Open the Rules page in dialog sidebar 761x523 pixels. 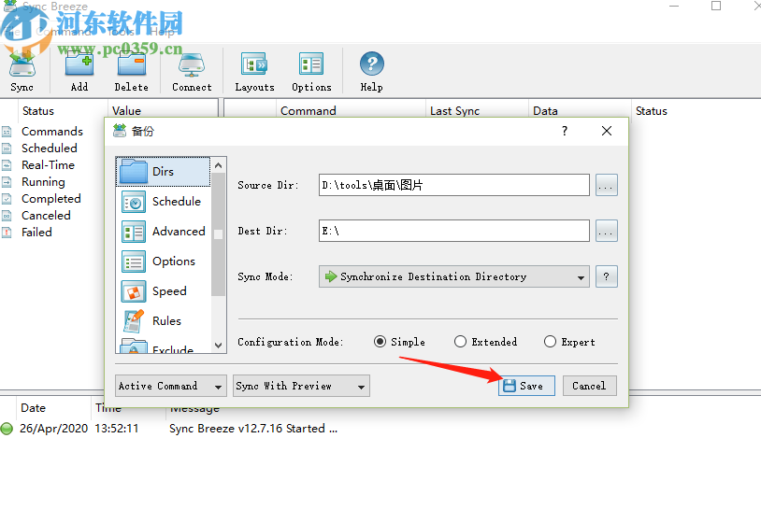164,321
